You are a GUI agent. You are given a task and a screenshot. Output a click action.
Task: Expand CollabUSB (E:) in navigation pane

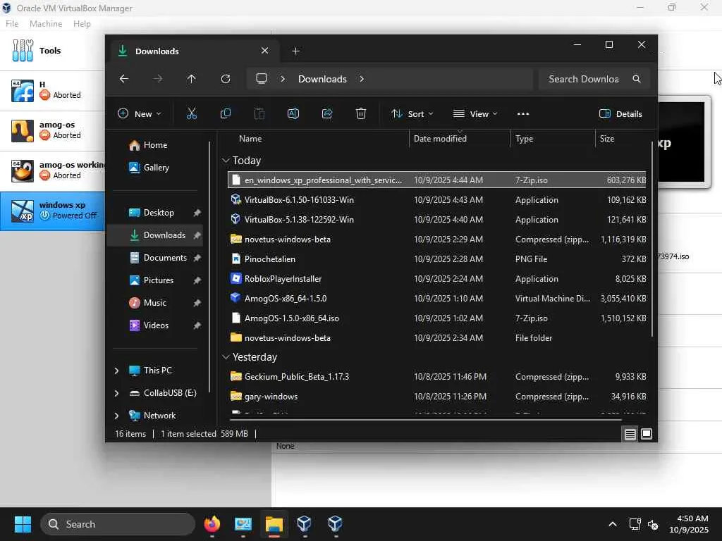[x=116, y=393]
